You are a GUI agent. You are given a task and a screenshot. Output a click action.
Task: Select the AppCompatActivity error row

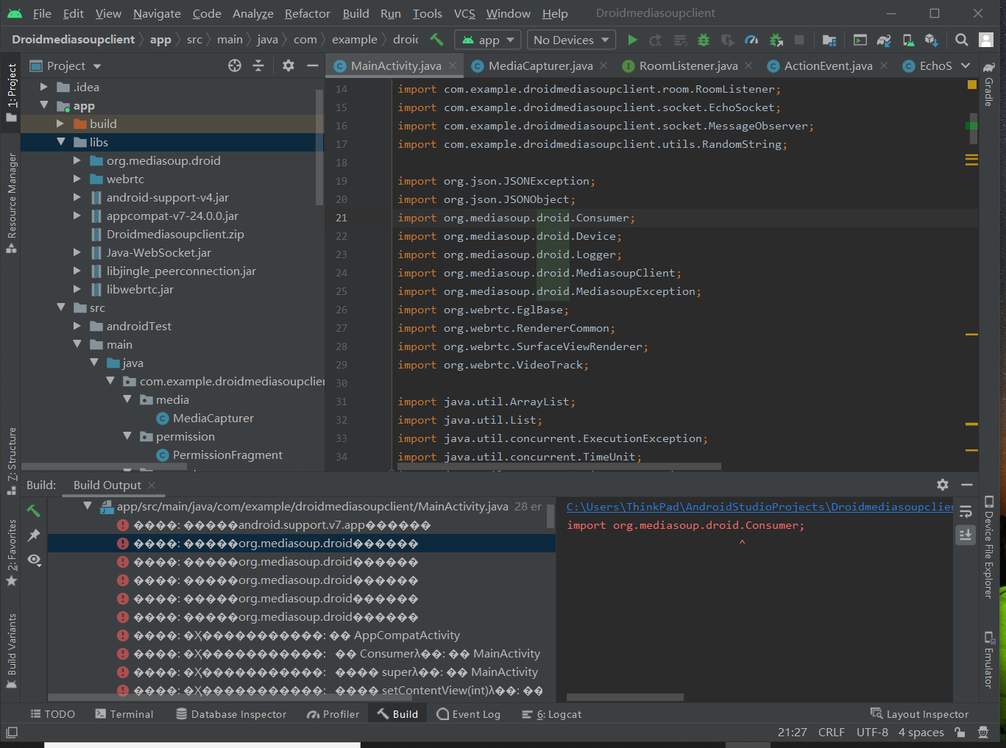302,635
